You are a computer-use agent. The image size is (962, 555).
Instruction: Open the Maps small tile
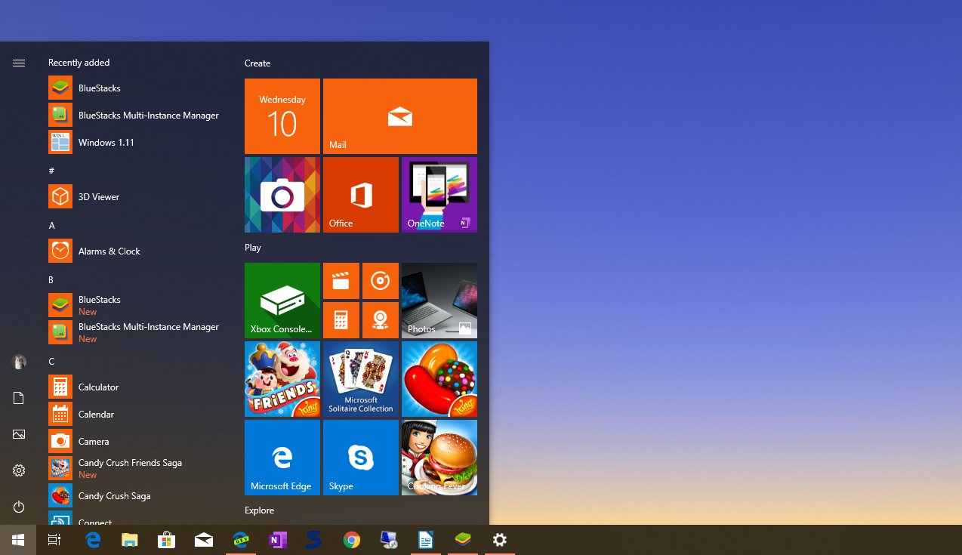tap(381, 320)
